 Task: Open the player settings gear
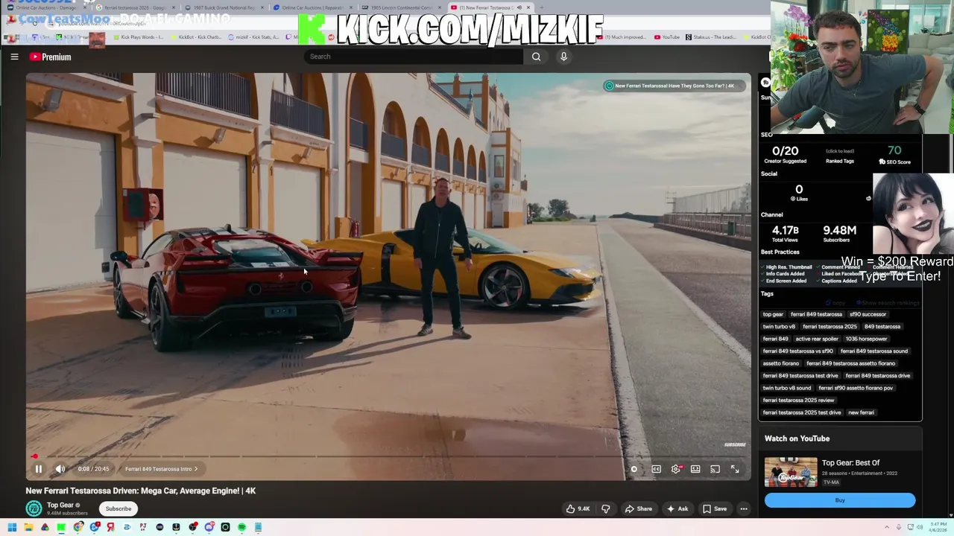(676, 469)
